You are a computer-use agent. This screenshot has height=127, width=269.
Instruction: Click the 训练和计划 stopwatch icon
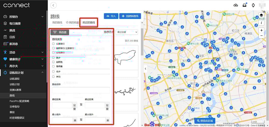coord(5,73)
